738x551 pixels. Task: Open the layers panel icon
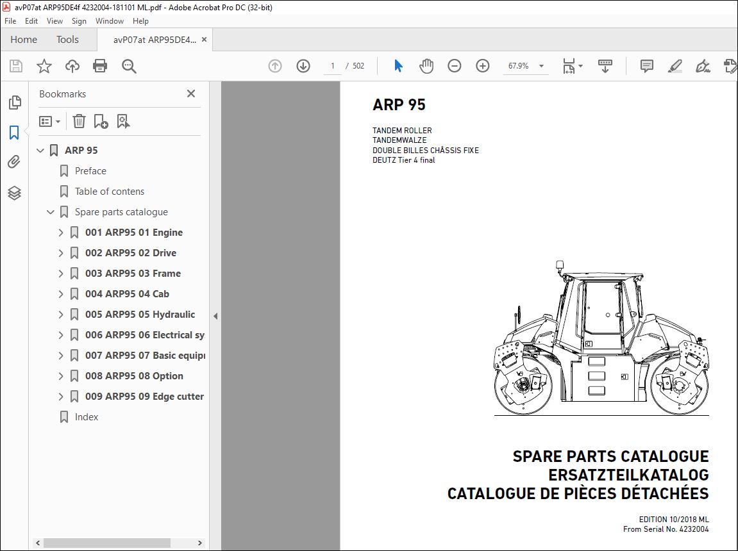click(14, 193)
